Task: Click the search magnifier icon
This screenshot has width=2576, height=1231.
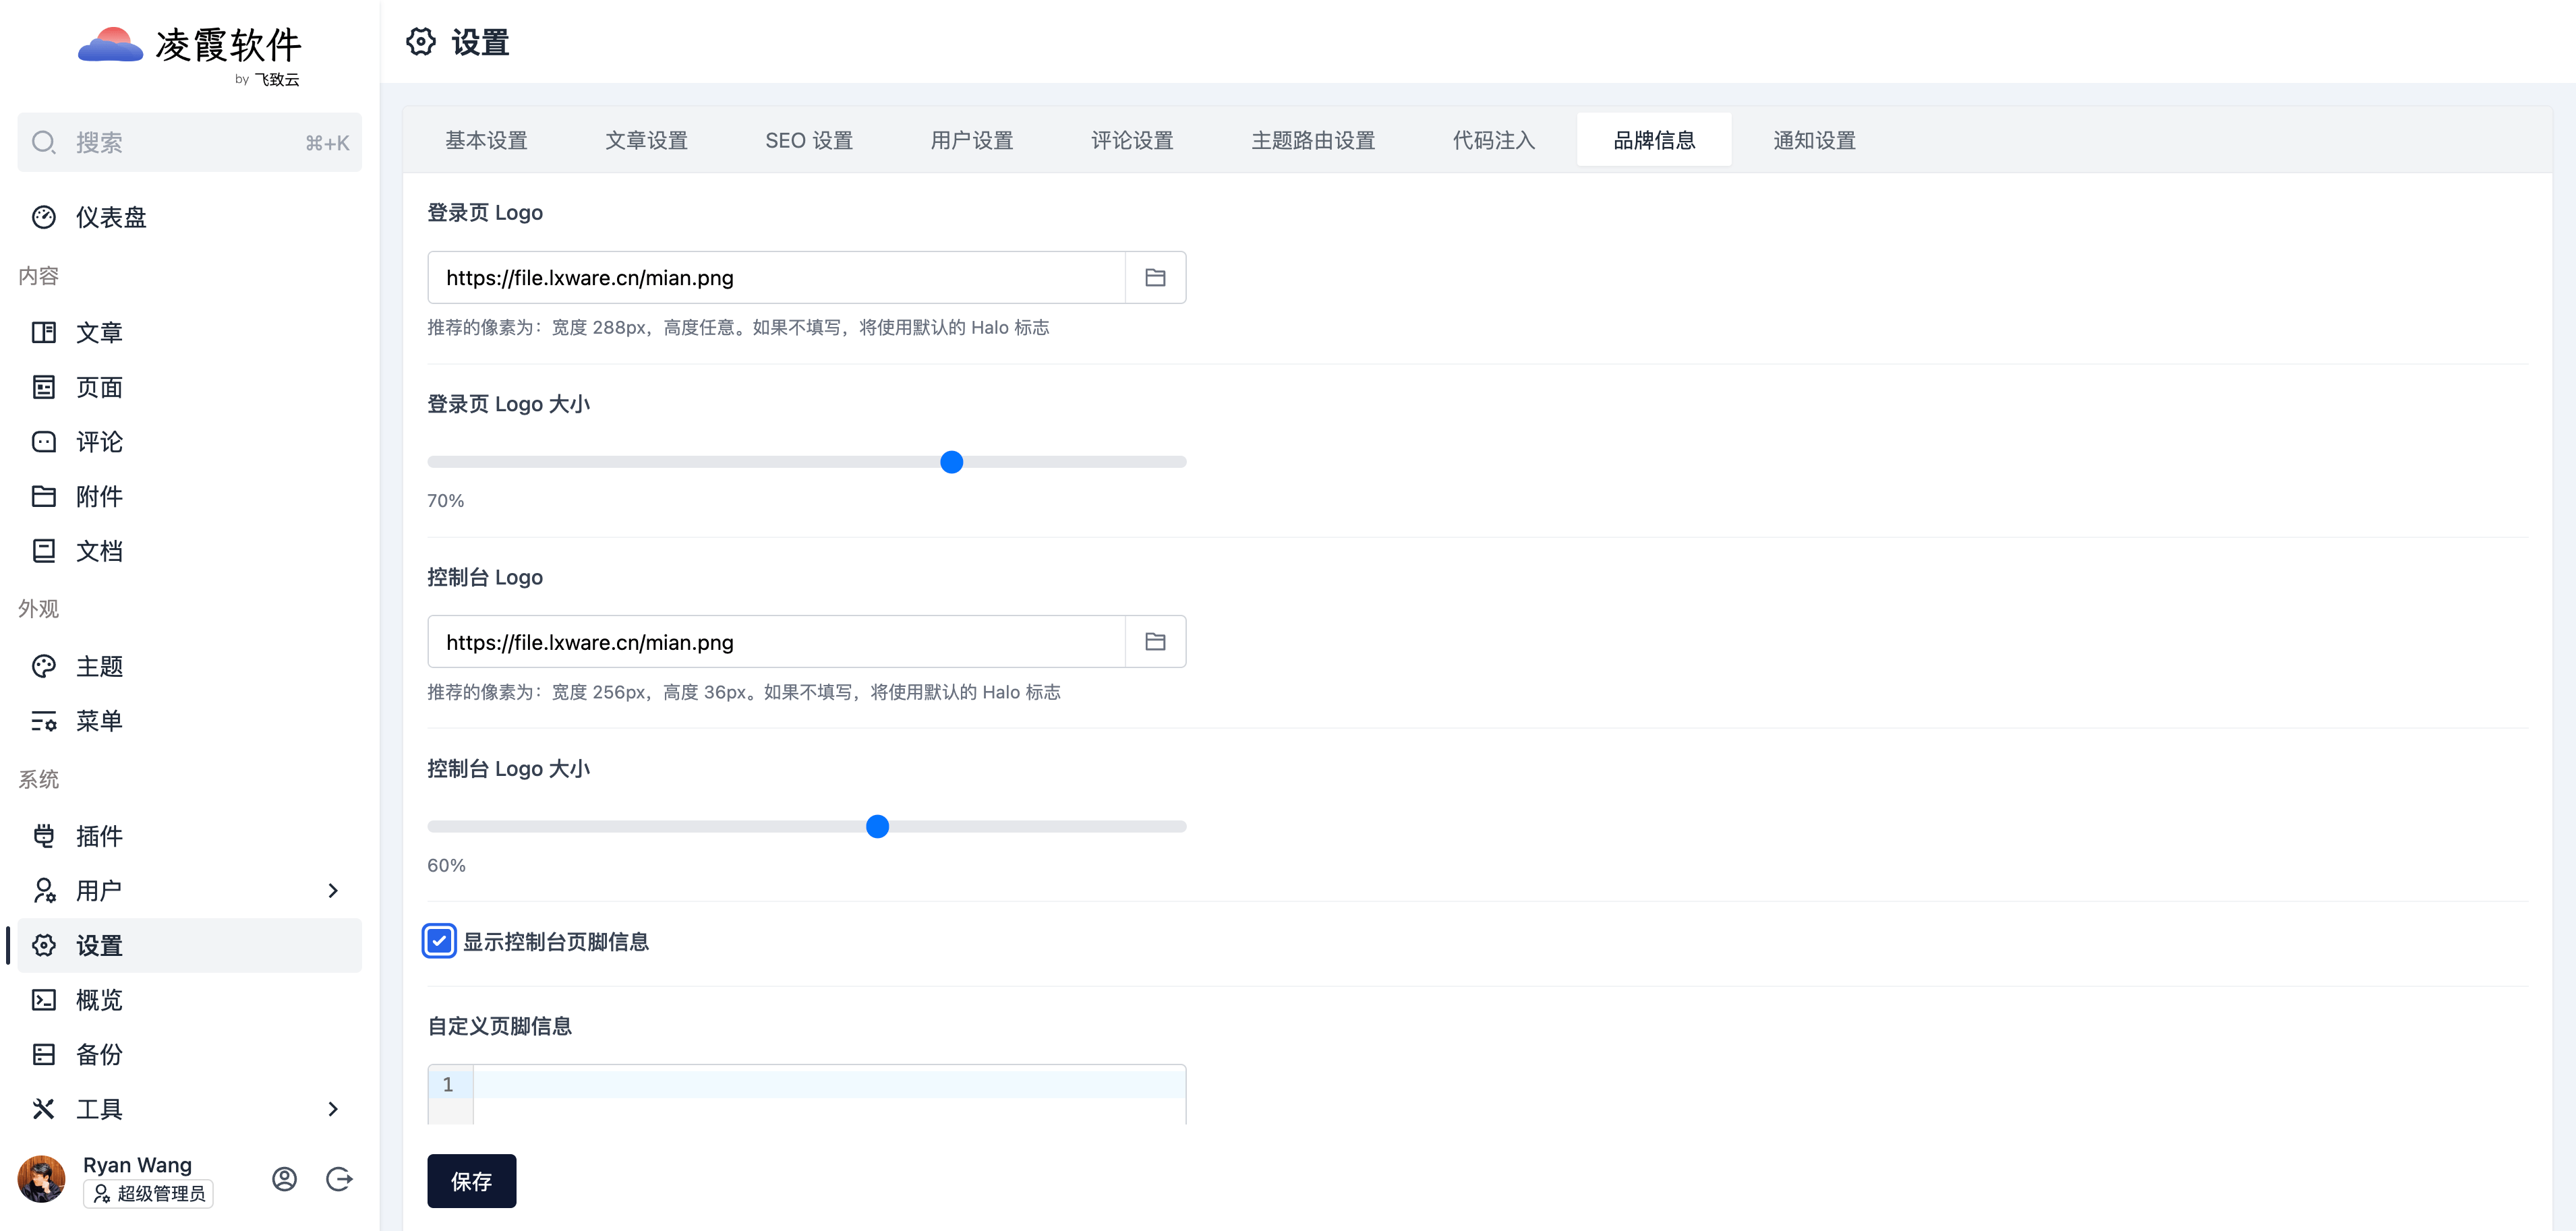Action: click(44, 142)
